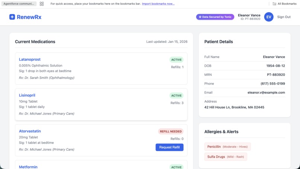Request a refill for Atorvastatin
The width and height of the screenshot is (300, 169).
169,147
